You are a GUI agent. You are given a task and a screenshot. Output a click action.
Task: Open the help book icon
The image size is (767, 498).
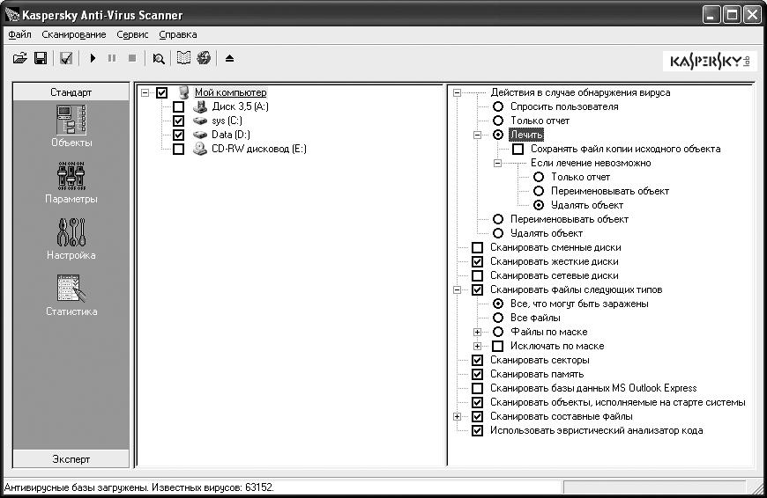(x=183, y=58)
